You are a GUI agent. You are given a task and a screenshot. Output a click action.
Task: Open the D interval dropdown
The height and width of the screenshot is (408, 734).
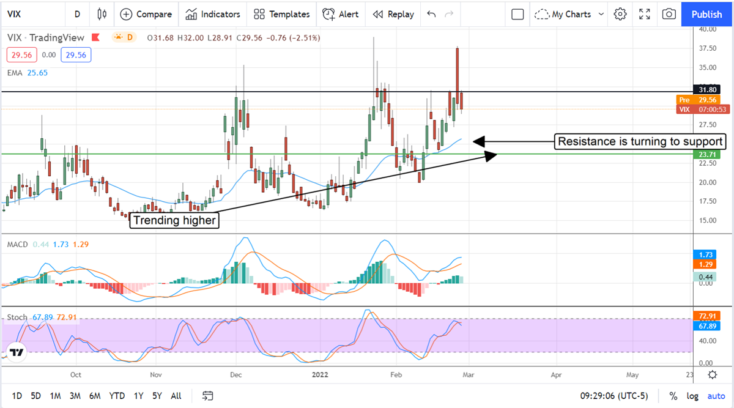[77, 14]
